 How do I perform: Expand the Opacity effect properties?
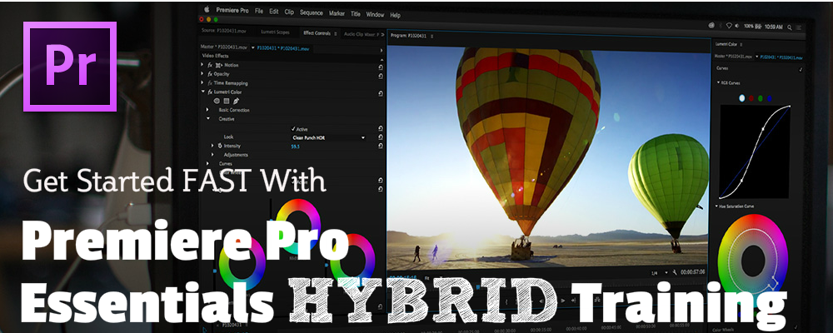[202, 74]
